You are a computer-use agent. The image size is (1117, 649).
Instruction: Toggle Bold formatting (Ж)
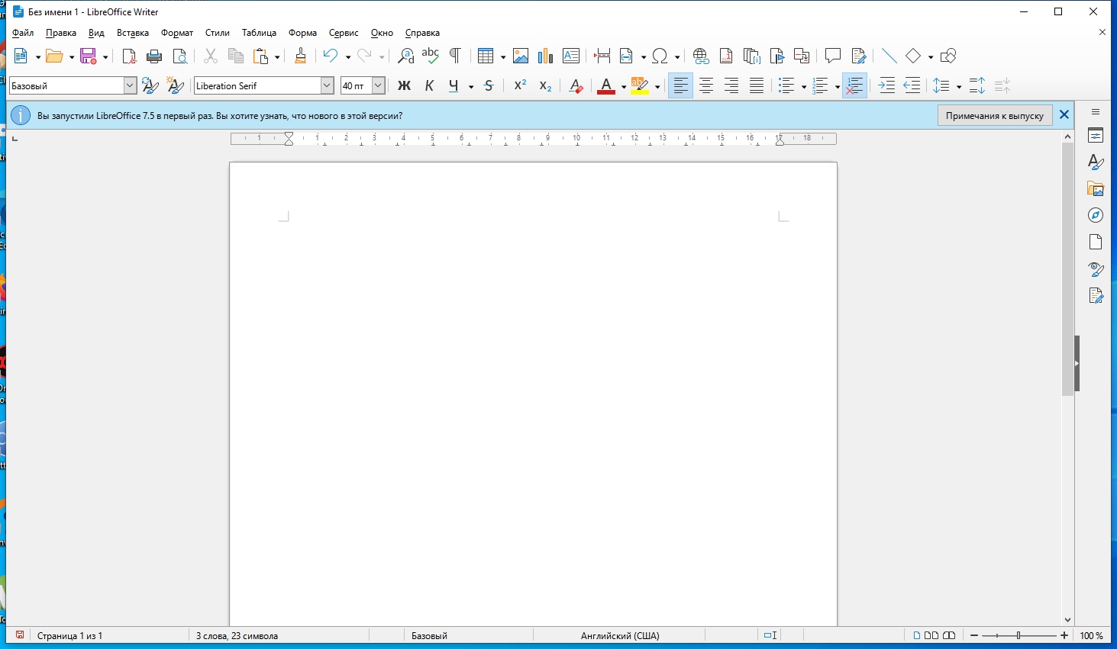click(x=404, y=86)
